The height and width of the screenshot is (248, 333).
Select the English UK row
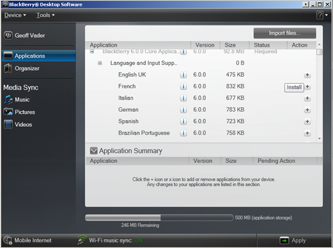pyautogui.click(x=201, y=74)
